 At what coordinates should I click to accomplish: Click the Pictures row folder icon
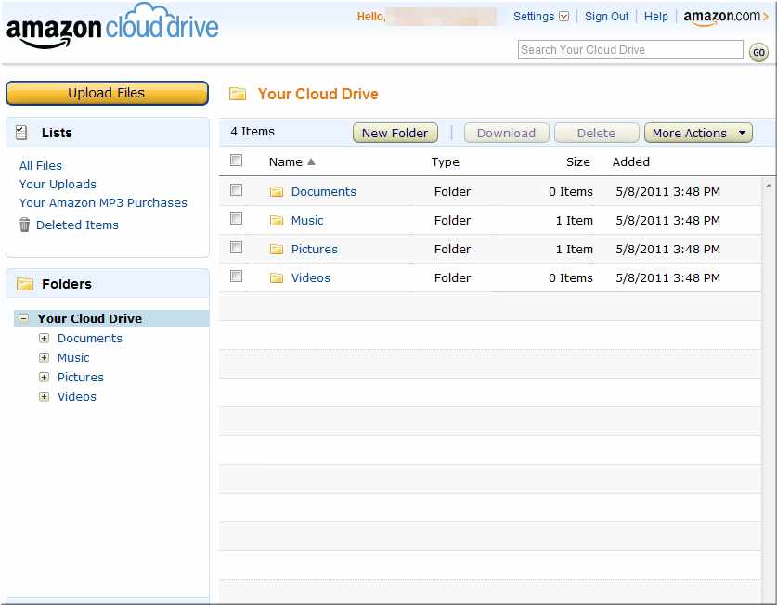coord(277,250)
